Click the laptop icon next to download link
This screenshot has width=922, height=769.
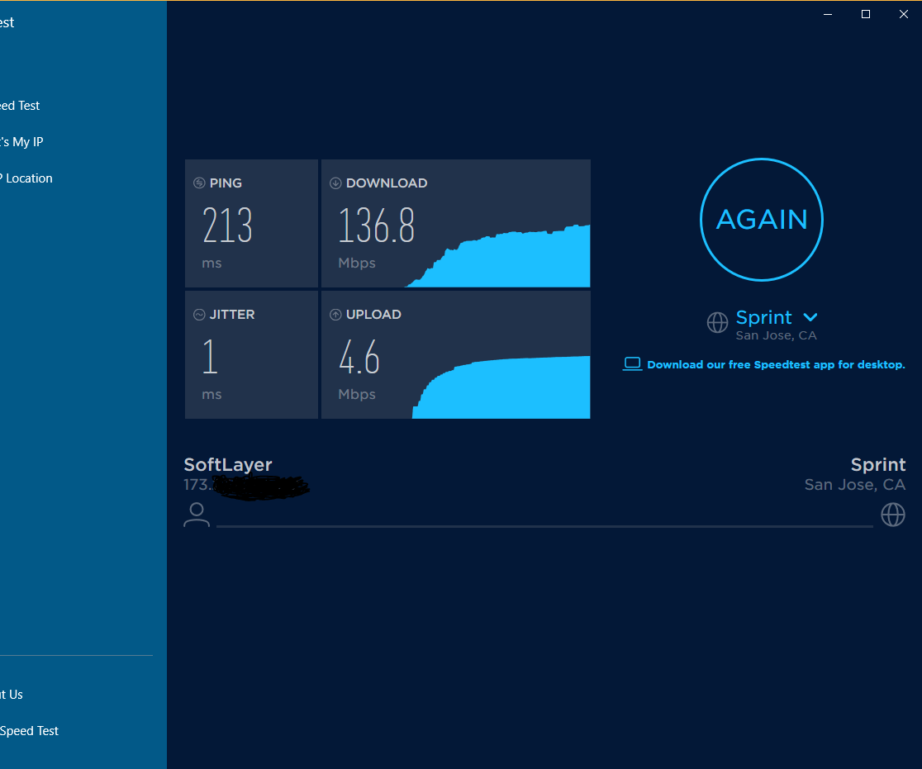632,363
